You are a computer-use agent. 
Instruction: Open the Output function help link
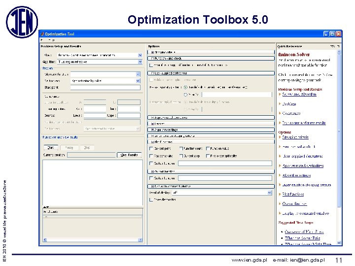coord(294,204)
